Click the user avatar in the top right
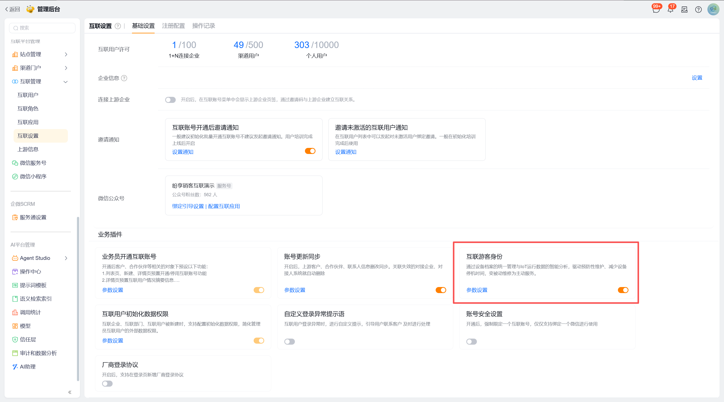724x402 pixels. pos(713,10)
